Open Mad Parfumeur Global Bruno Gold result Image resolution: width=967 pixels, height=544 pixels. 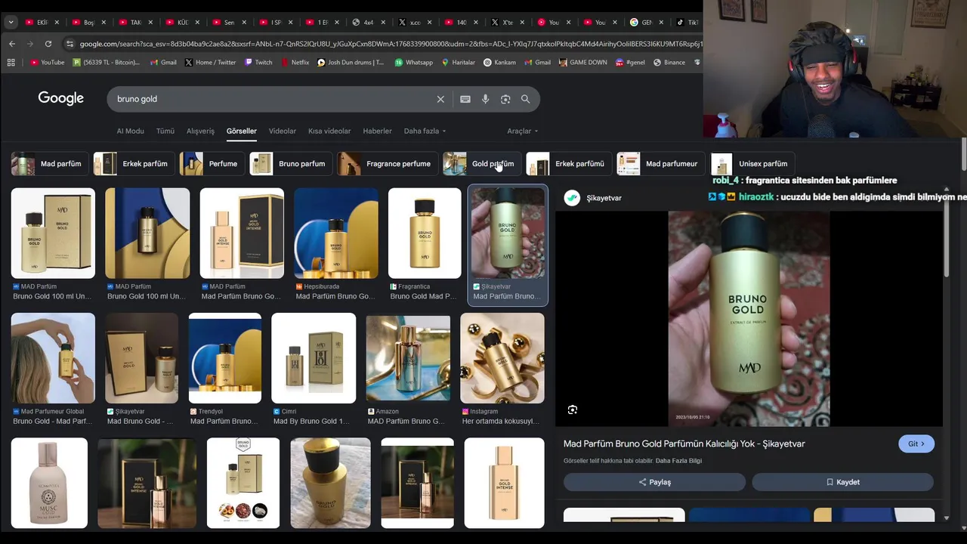[x=53, y=369]
